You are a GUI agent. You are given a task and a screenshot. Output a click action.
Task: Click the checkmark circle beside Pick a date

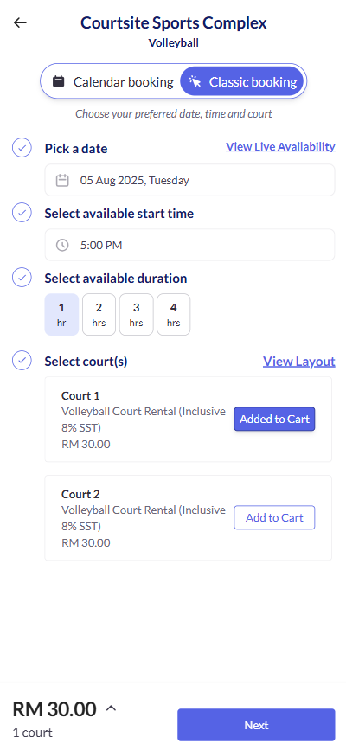tap(22, 148)
